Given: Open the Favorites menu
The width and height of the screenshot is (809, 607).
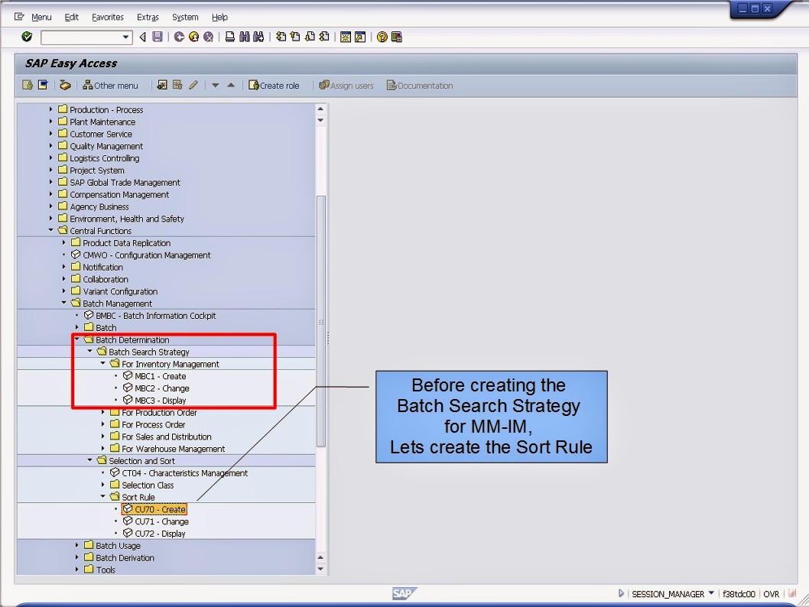Looking at the screenshot, I should tap(107, 17).
